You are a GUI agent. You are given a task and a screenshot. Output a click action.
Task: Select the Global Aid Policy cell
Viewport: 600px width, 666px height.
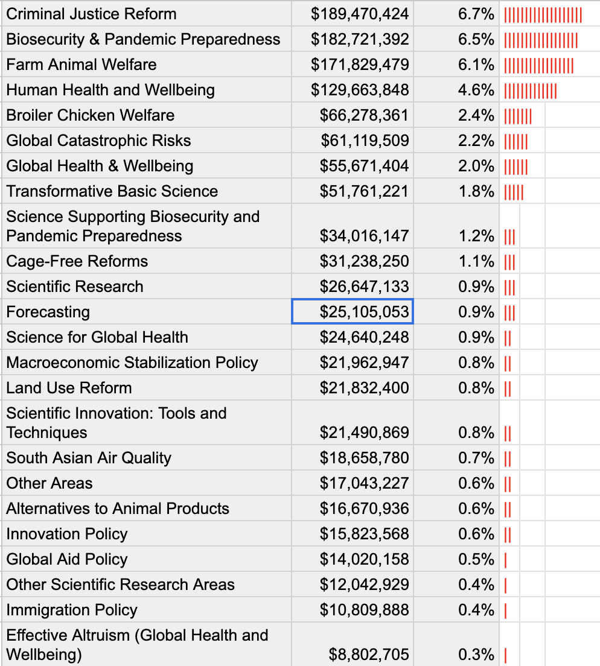click(x=67, y=559)
